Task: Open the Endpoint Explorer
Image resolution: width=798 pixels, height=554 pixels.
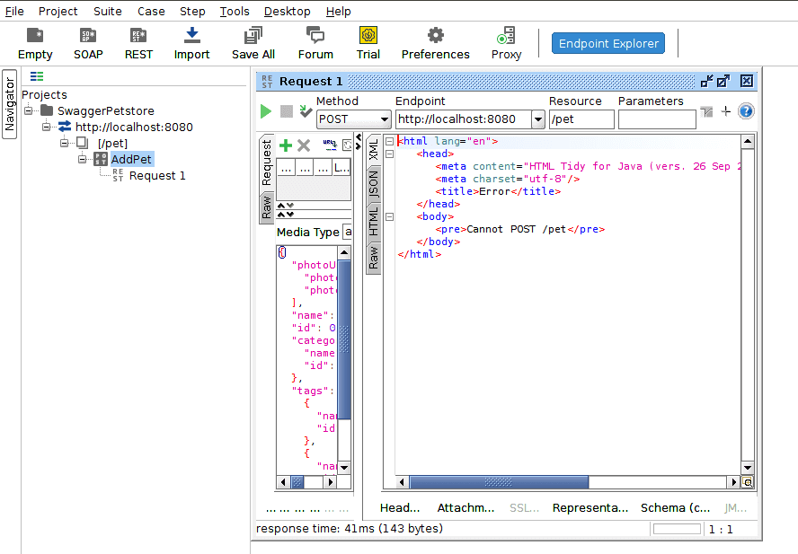Action: (x=607, y=42)
